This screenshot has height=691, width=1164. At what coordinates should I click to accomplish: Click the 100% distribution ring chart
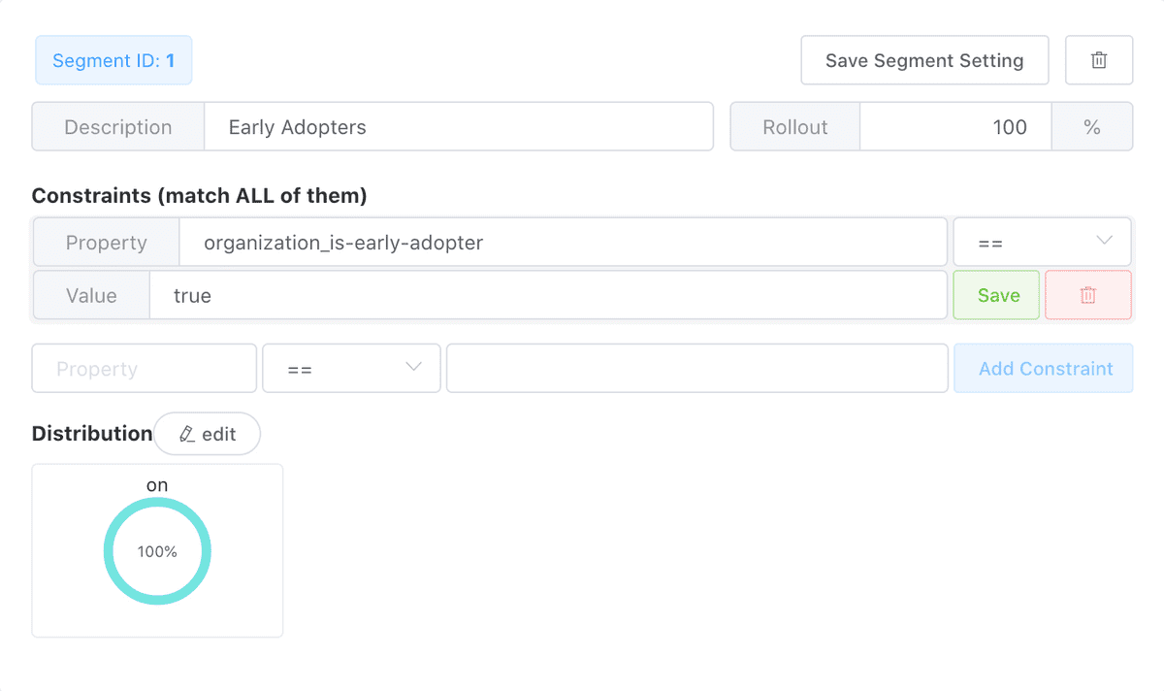(x=157, y=551)
